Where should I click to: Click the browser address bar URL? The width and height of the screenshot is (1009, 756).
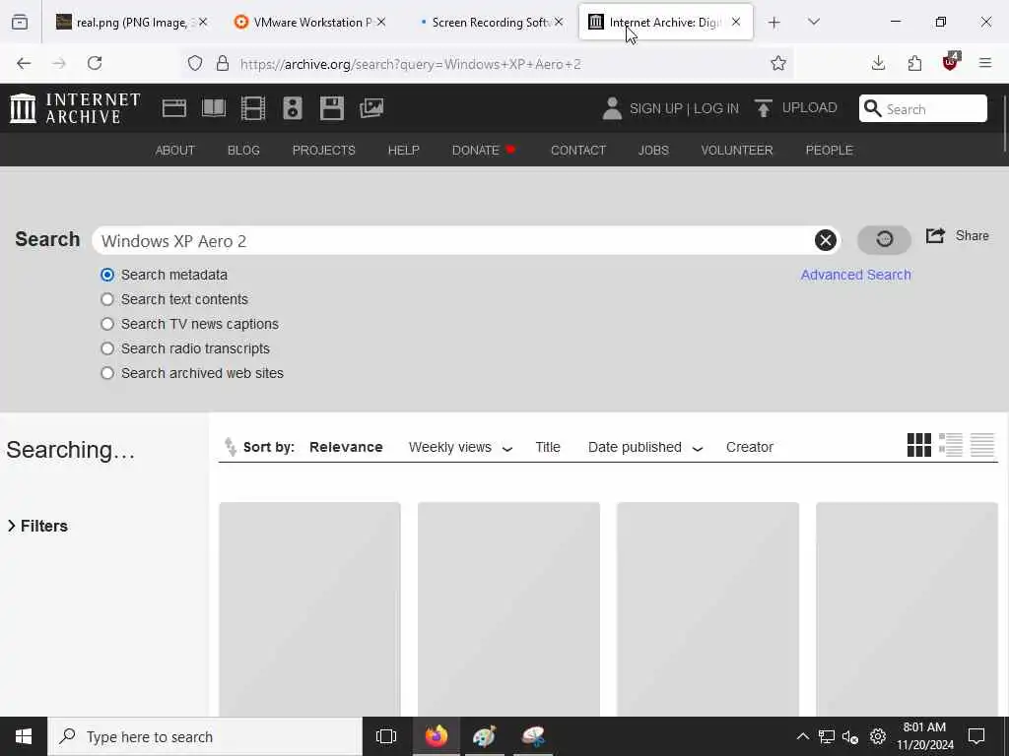point(411,64)
